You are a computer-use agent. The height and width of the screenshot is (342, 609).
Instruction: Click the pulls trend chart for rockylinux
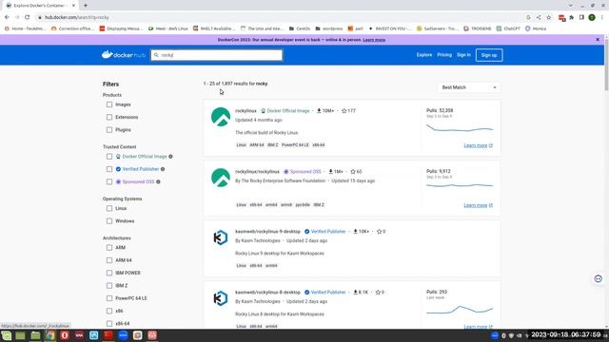(x=460, y=129)
